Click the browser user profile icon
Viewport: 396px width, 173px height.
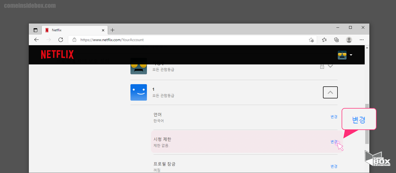coord(349,40)
